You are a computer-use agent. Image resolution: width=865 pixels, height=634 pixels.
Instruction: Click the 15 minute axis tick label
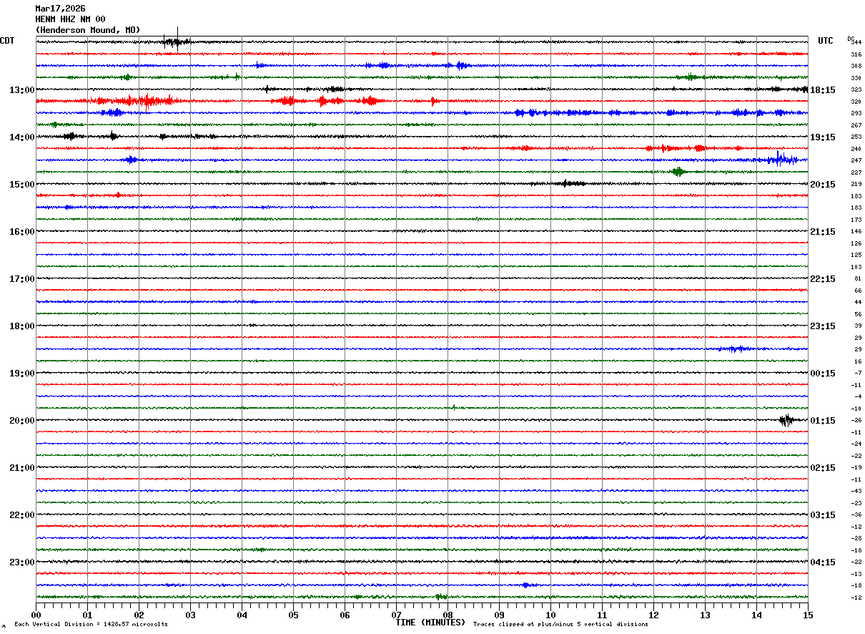808,614
